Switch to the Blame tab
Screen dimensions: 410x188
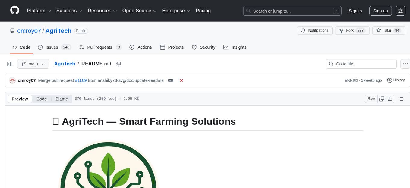[x=61, y=99]
